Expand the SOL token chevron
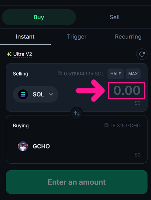Viewport: 151px width, 200px height. pos(51,94)
